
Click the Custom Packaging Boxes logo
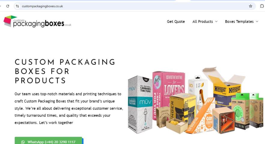[37, 22]
